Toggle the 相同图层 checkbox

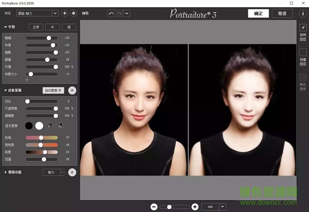click(303, 27)
